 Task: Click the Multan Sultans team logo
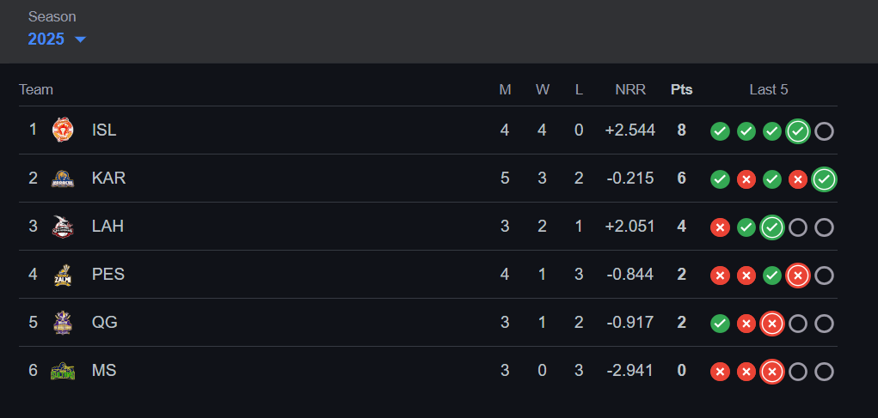[62, 371]
